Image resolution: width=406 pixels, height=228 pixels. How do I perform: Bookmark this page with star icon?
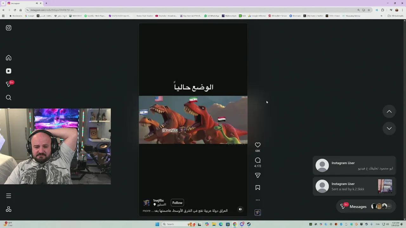coord(369,10)
